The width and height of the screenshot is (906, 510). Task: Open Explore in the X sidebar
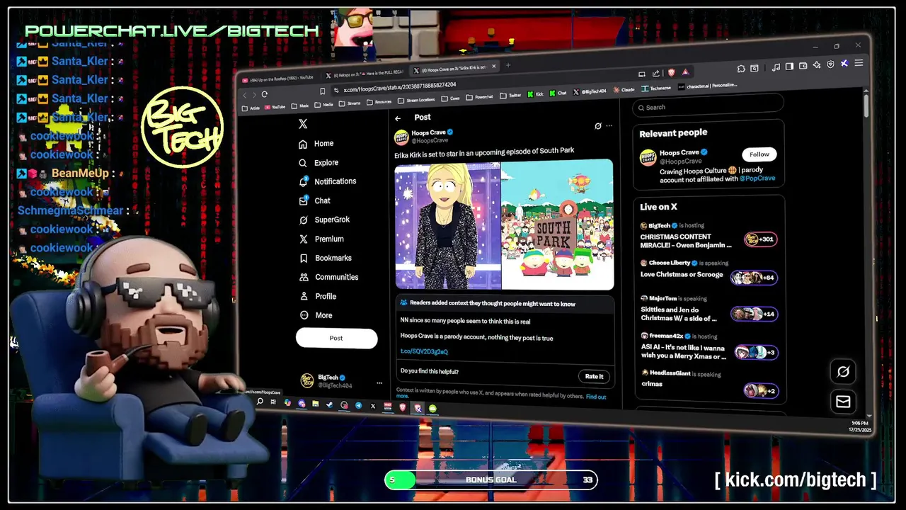click(x=318, y=162)
